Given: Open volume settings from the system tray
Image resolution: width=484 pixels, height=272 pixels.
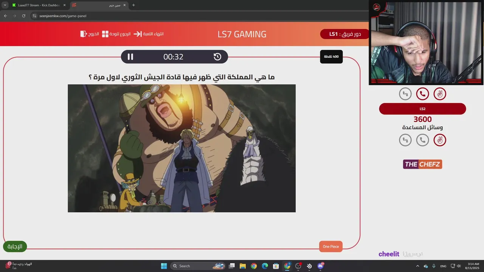Looking at the screenshot, I should tap(459, 266).
